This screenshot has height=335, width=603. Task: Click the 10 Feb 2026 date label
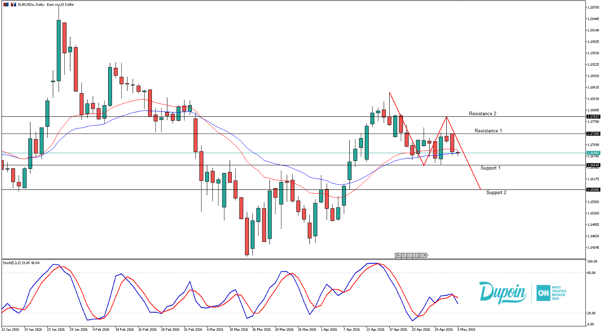[x=124, y=329]
